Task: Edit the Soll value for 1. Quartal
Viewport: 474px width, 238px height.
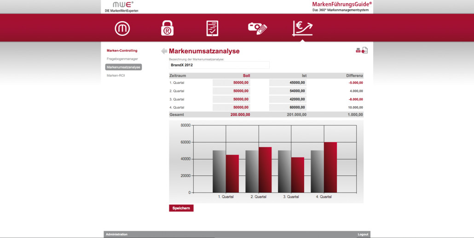Action: tap(231, 83)
